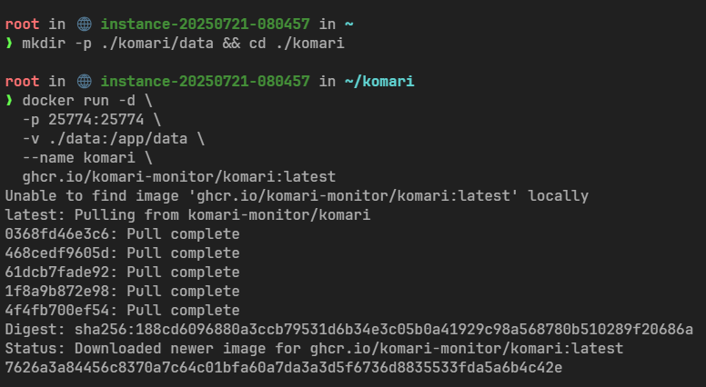Click layer 4f4fb700ef54 Pull complete line
Image resolution: width=706 pixels, height=387 pixels.
point(122,311)
